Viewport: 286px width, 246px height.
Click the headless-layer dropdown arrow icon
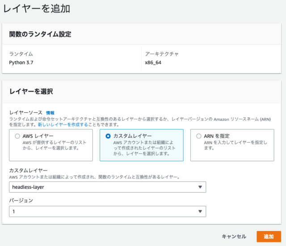[x=200, y=187]
